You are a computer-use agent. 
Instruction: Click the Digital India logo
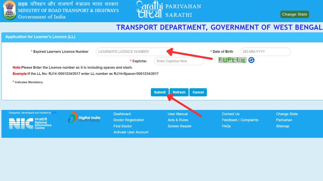coord(85,118)
